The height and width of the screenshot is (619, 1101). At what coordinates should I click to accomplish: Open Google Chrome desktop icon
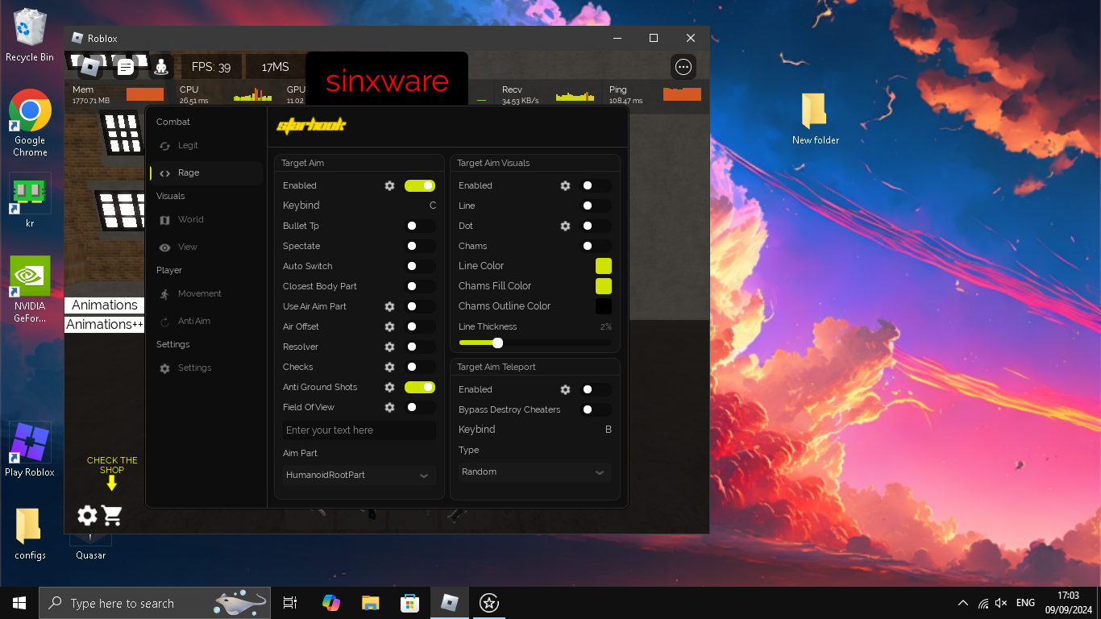(x=30, y=123)
